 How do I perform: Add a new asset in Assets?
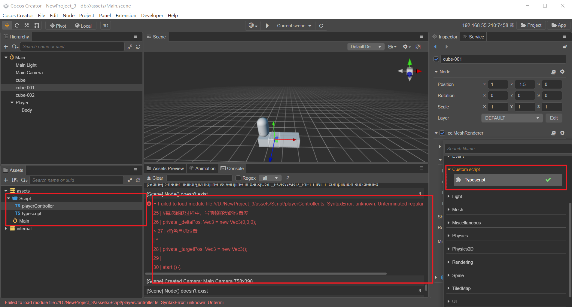[6, 180]
